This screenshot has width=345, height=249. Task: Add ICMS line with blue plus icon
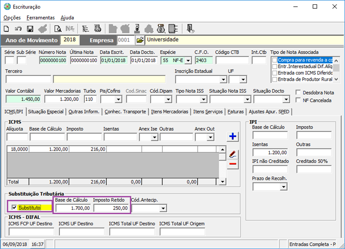233,137
